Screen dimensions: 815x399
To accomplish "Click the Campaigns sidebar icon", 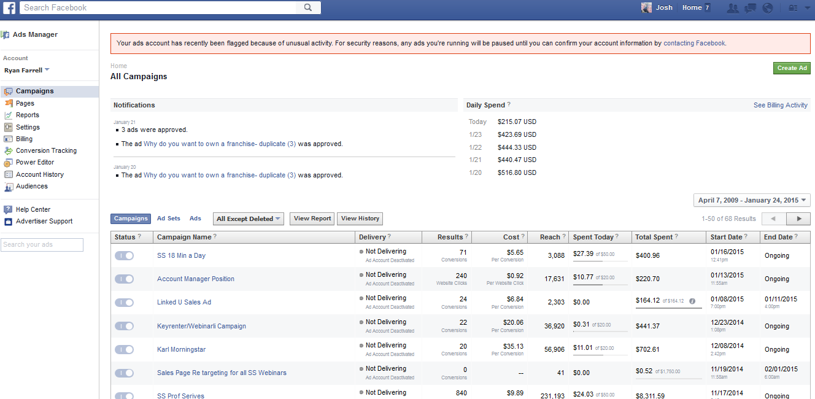I will (8, 91).
